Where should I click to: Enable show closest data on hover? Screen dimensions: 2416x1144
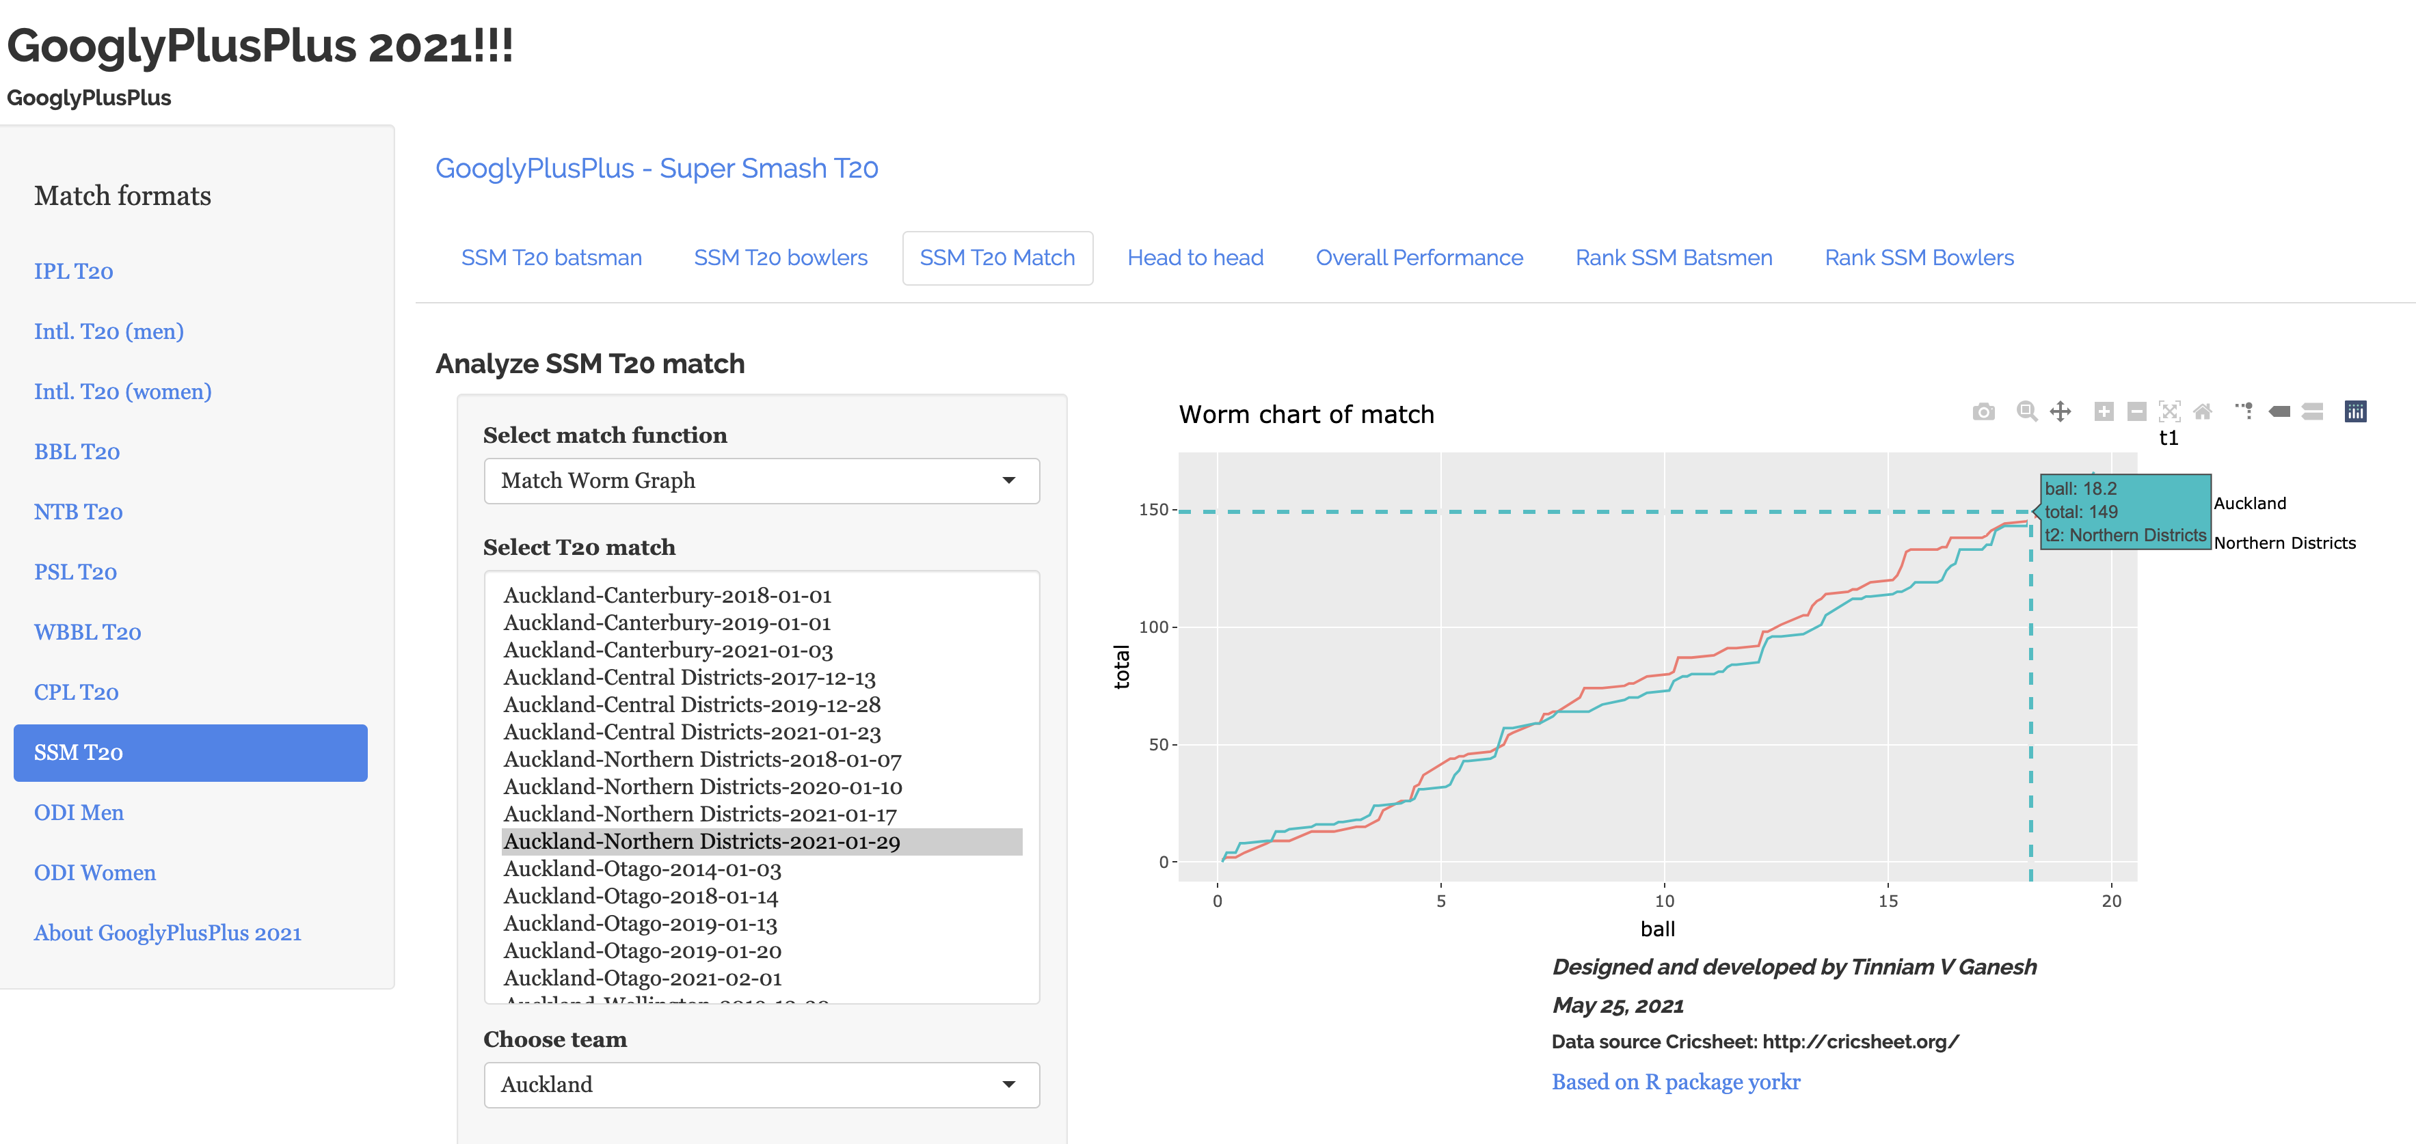point(2279,411)
